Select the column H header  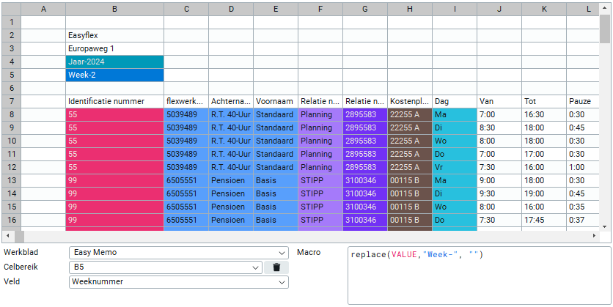pyautogui.click(x=409, y=8)
